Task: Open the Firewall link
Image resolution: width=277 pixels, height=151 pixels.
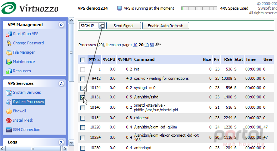Action: (x=19, y=111)
